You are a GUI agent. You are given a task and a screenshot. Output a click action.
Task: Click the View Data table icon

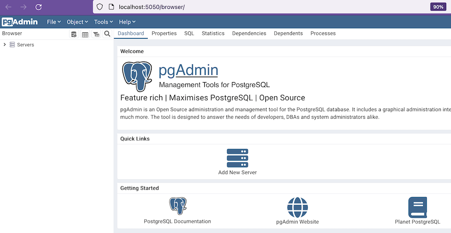point(85,34)
